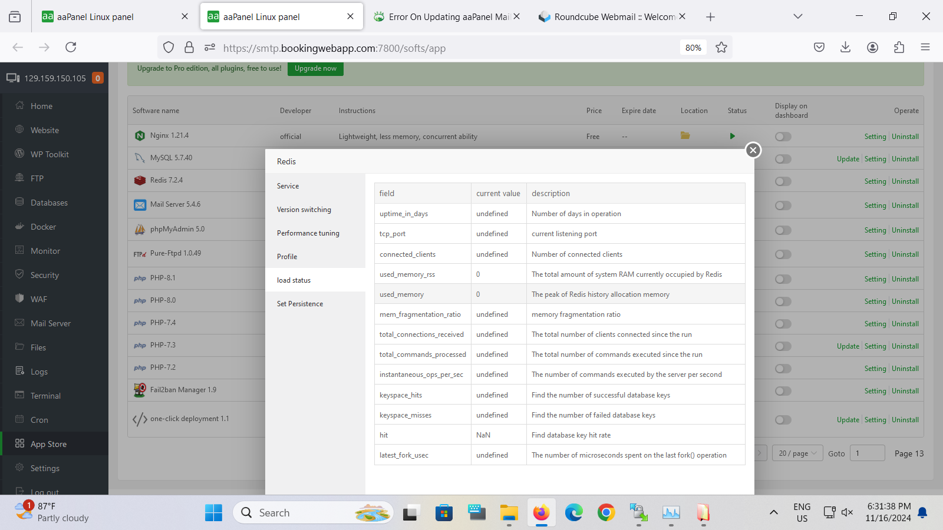The image size is (943, 530).
Task: Open Firefox downloads panel
Action: tap(845, 48)
